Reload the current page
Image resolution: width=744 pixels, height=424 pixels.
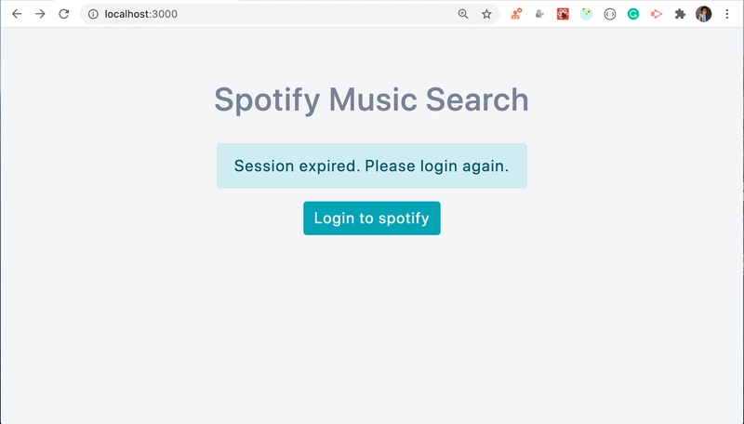point(64,14)
